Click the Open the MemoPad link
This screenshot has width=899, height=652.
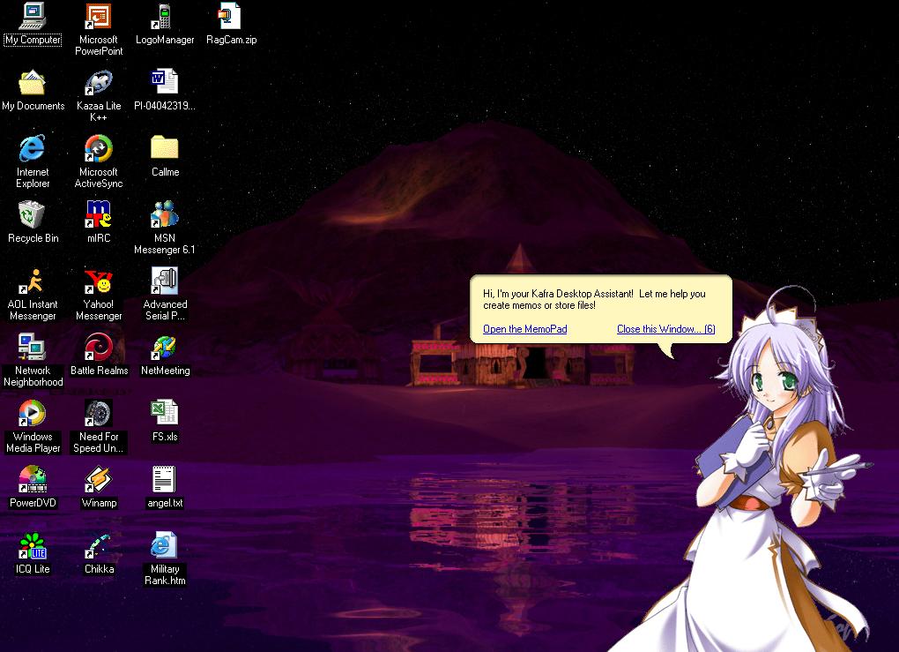[x=524, y=329]
